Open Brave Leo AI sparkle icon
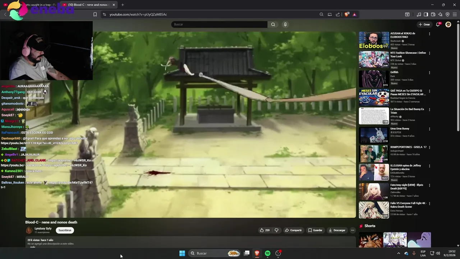 coord(440,14)
